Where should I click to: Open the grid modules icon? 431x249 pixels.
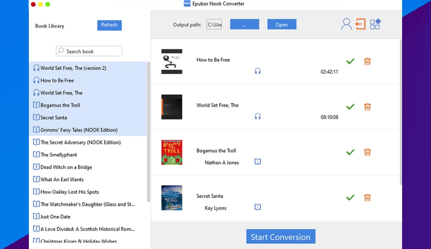point(375,24)
